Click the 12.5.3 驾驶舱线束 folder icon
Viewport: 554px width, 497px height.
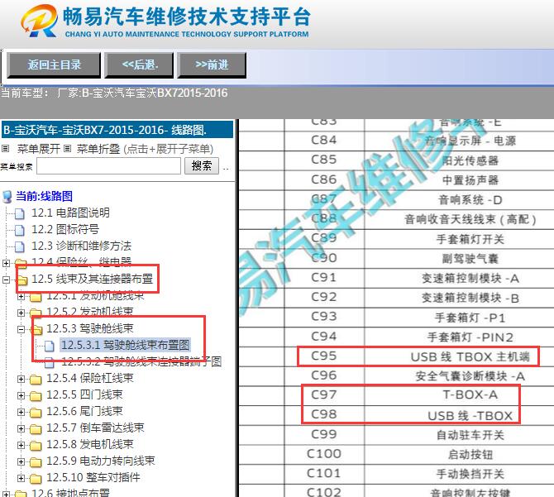pyautogui.click(x=36, y=329)
